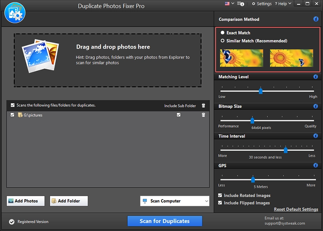Click the Registered Version checkmark icon
323x231 pixels.
click(12, 222)
